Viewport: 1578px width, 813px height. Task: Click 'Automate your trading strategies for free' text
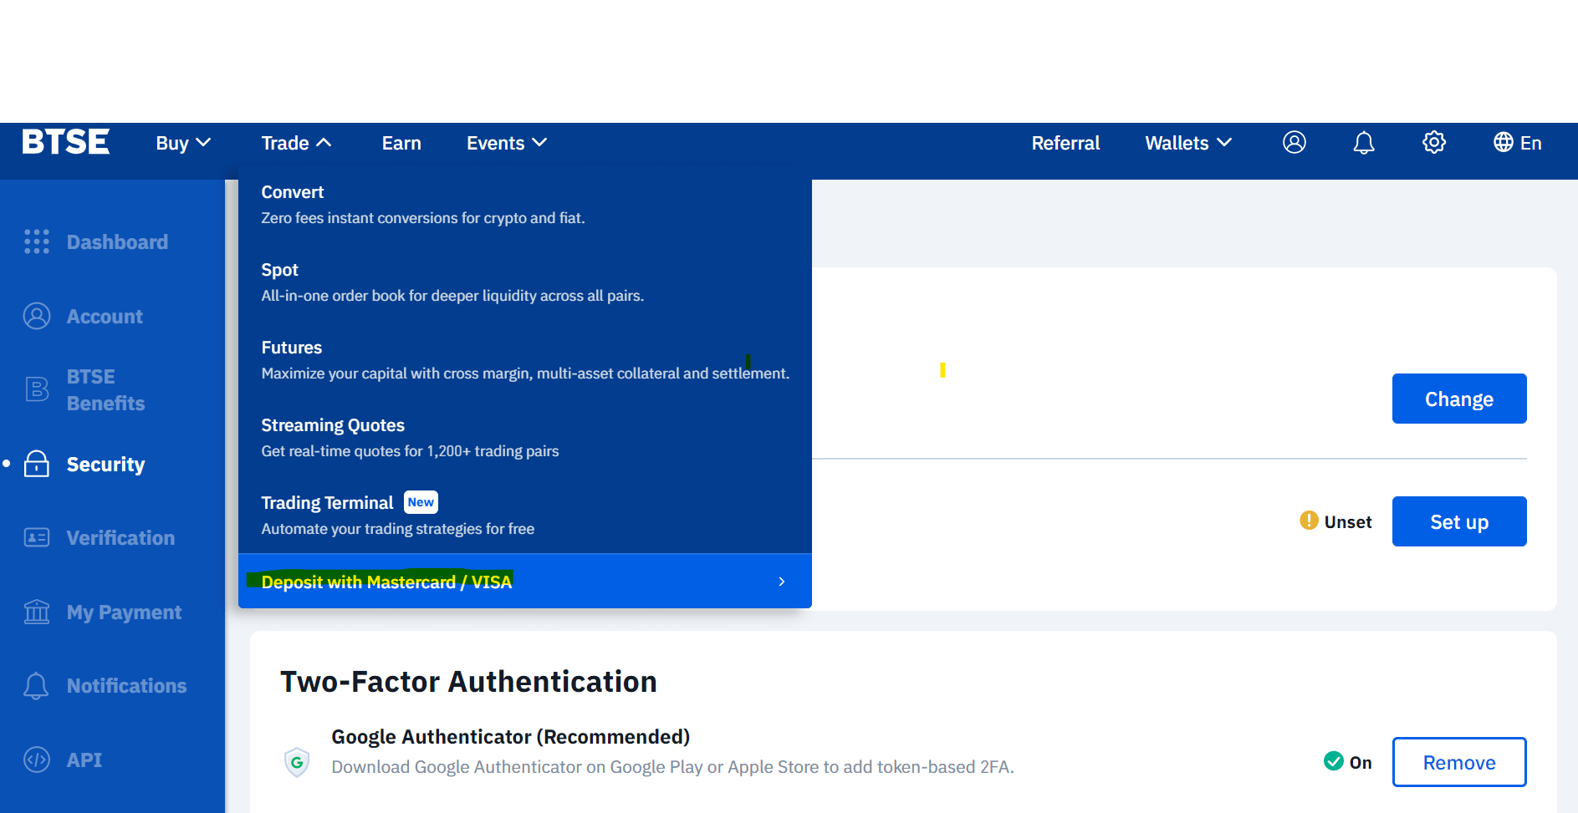[x=397, y=529]
